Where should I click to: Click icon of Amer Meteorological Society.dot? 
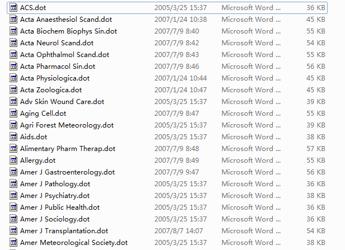(x=13, y=243)
